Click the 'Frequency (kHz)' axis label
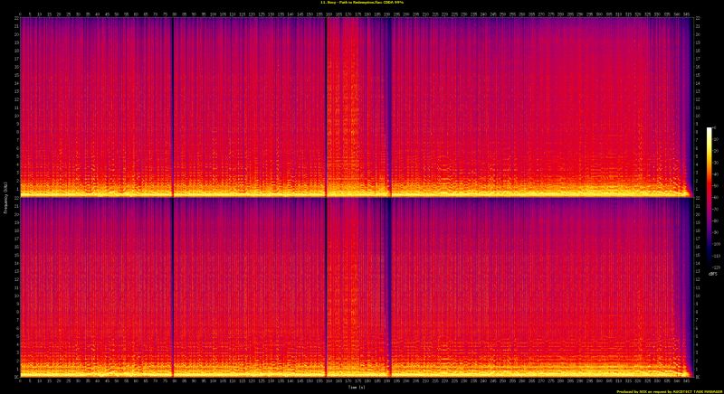Viewport: 724px width, 394px height. [4, 197]
